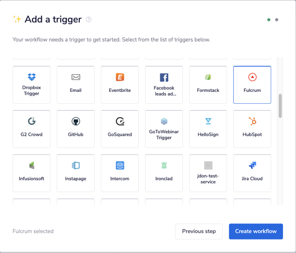Choose the HelloSign trigger icon
This screenshot has height=253, width=296.
click(x=208, y=121)
